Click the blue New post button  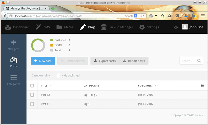[43, 61]
